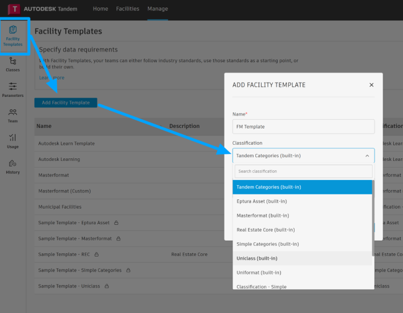The image size is (403, 313).
Task: Click the Name column header
Action: coord(44,126)
